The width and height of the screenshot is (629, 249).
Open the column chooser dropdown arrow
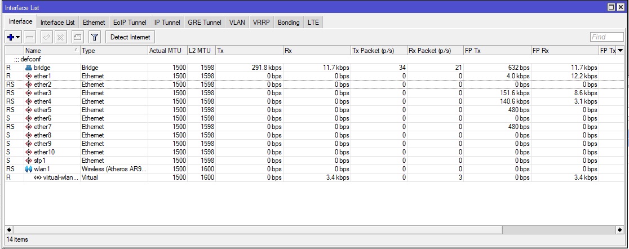pyautogui.click(x=620, y=51)
